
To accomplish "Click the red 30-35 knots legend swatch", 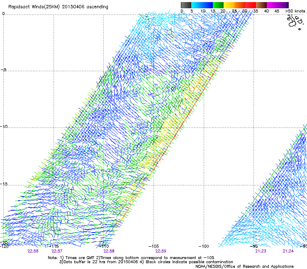I will click(251, 5).
